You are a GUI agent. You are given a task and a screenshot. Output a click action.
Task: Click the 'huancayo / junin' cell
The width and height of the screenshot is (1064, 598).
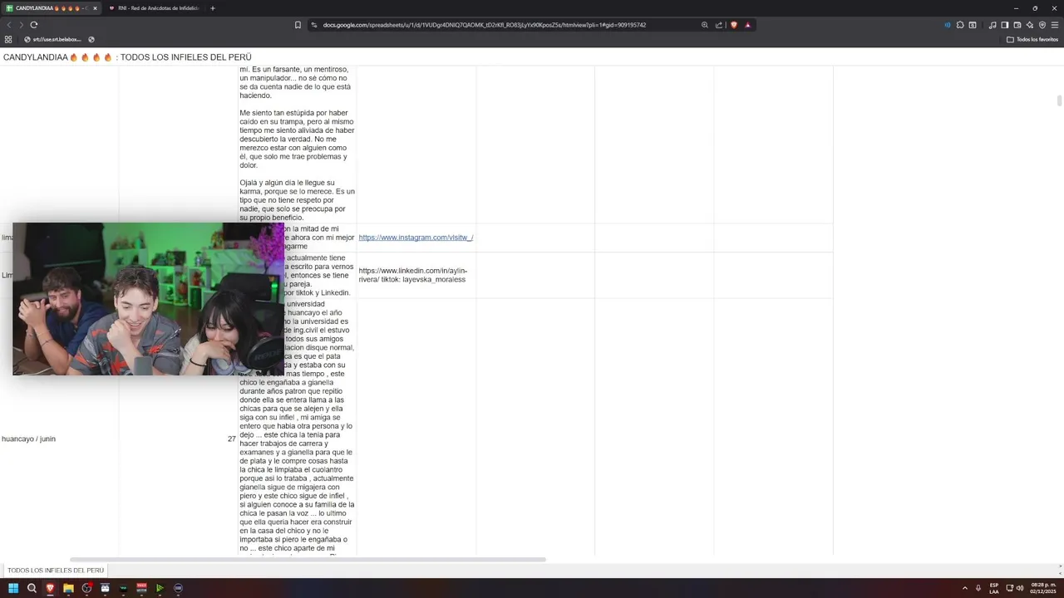tap(28, 439)
